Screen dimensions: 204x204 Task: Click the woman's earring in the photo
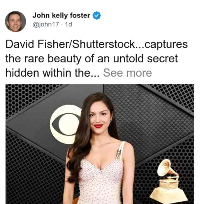tap(111, 120)
